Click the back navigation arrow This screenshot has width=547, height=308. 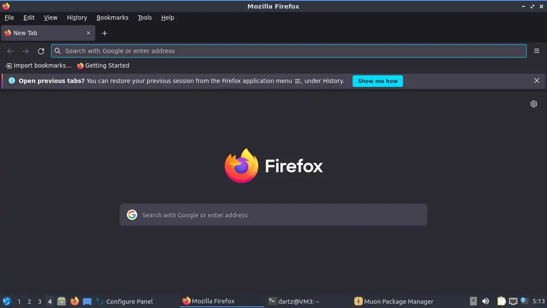10,51
